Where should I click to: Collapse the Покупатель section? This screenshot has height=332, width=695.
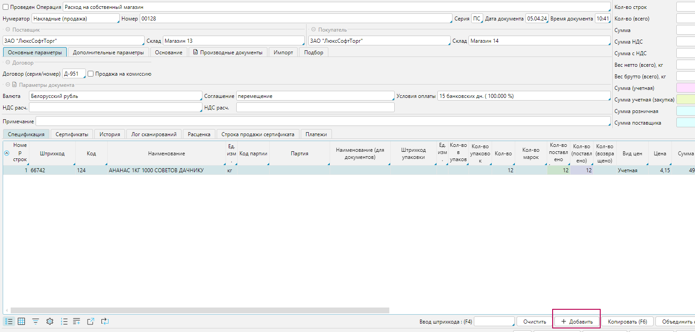pos(313,30)
